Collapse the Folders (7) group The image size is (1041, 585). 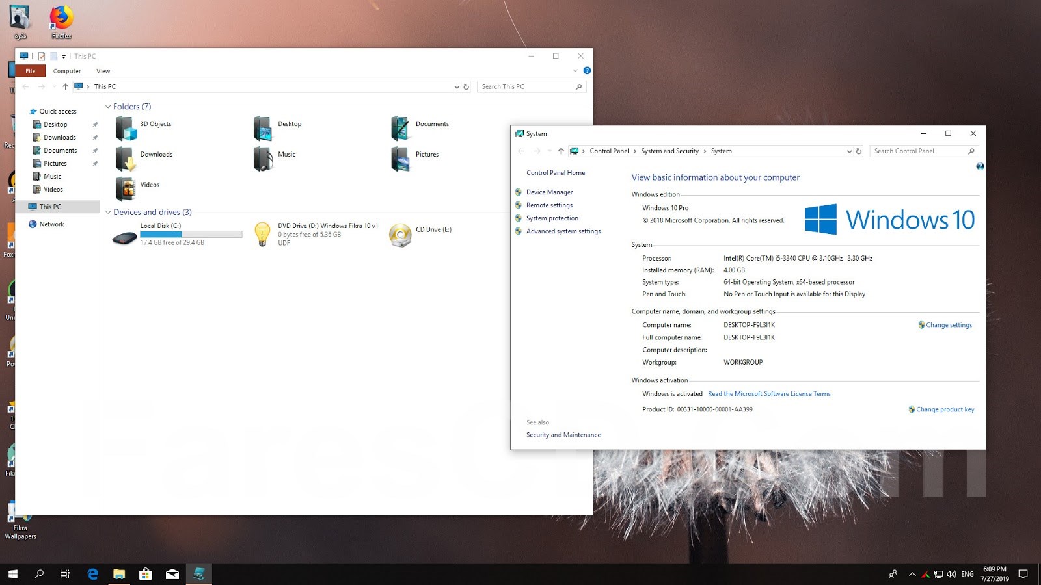point(108,107)
